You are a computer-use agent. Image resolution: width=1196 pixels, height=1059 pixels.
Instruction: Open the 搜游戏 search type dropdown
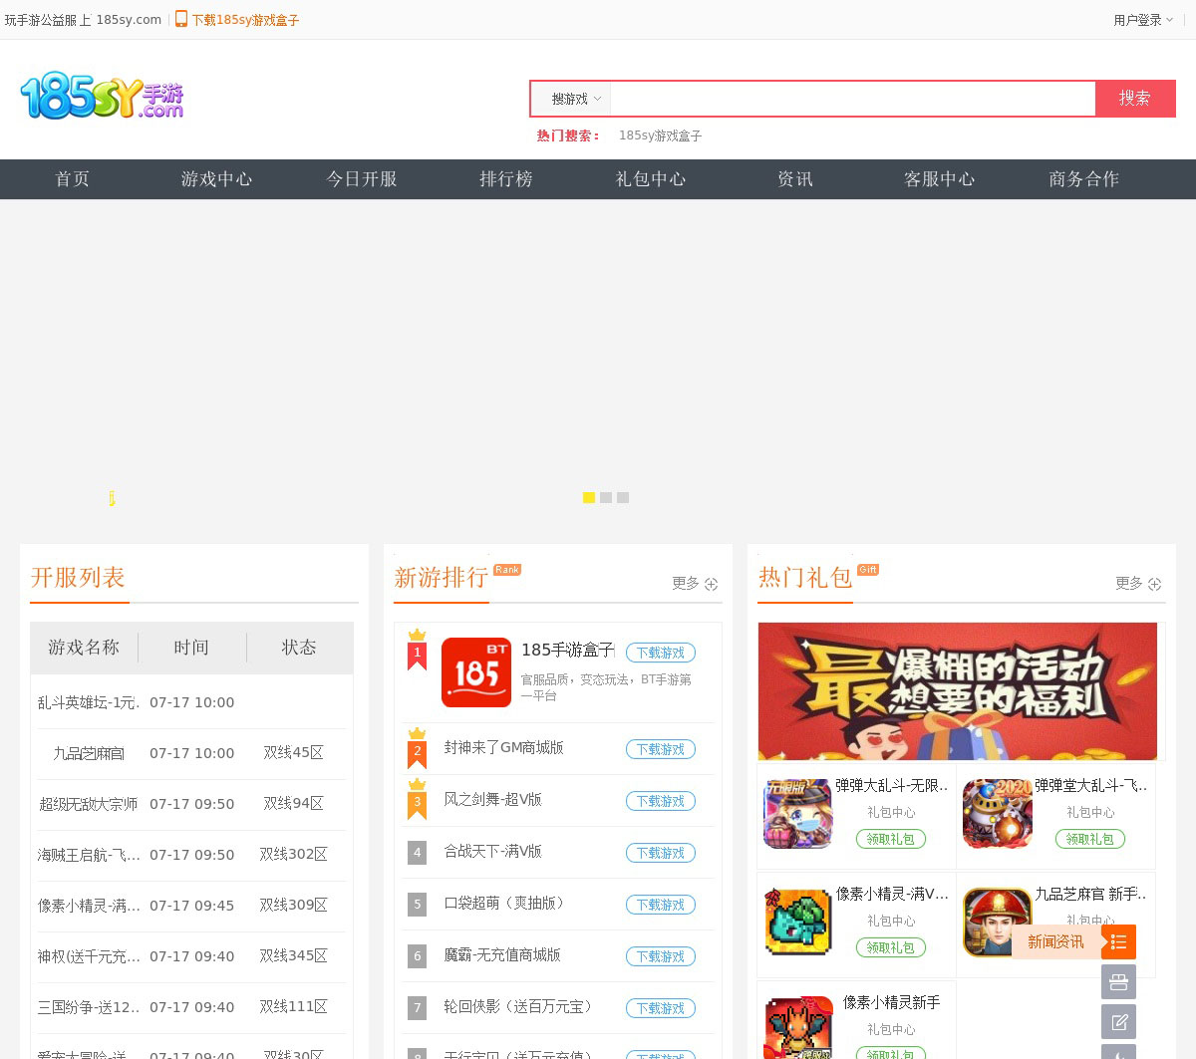[x=575, y=99]
